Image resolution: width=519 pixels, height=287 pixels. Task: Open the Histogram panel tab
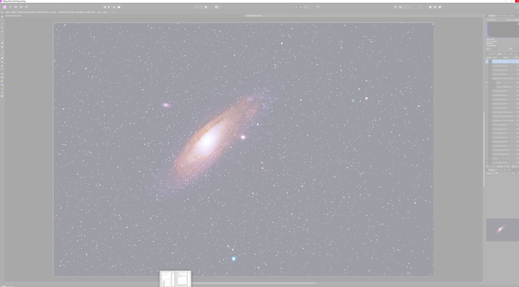pyautogui.click(x=492, y=16)
